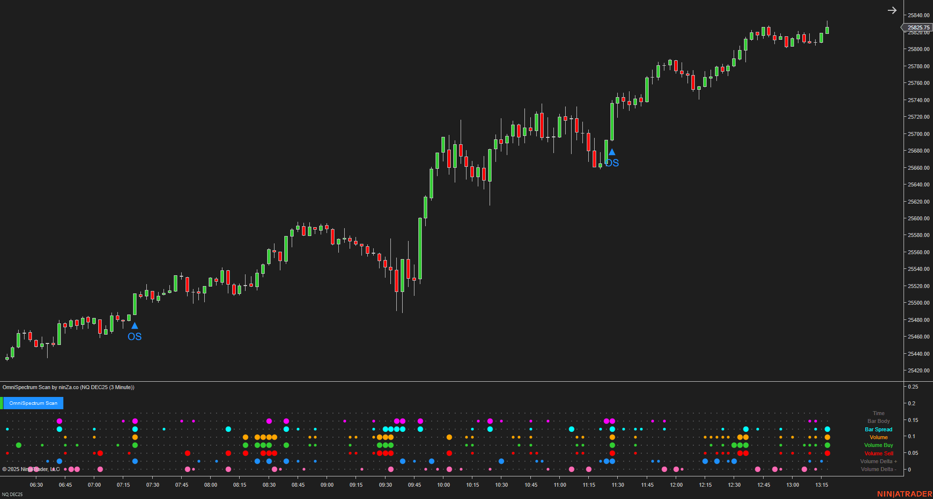Click the 25840.00 price axis label
This screenshot has width=933, height=499.
point(918,15)
